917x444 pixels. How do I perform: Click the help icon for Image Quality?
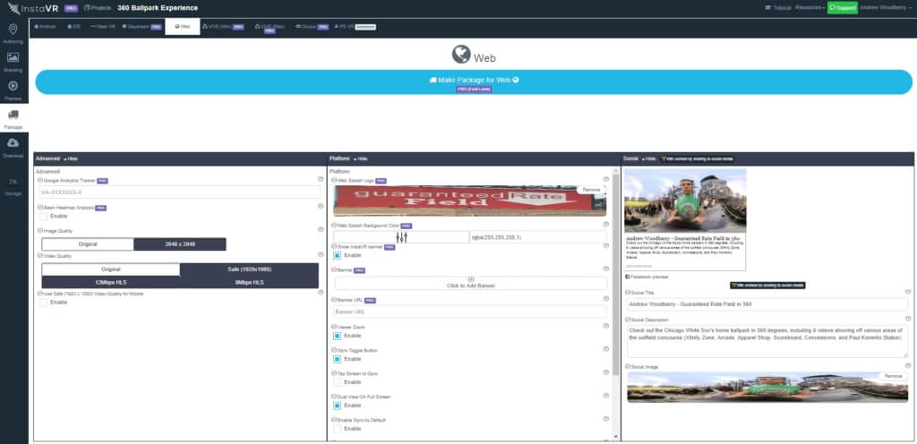click(321, 229)
